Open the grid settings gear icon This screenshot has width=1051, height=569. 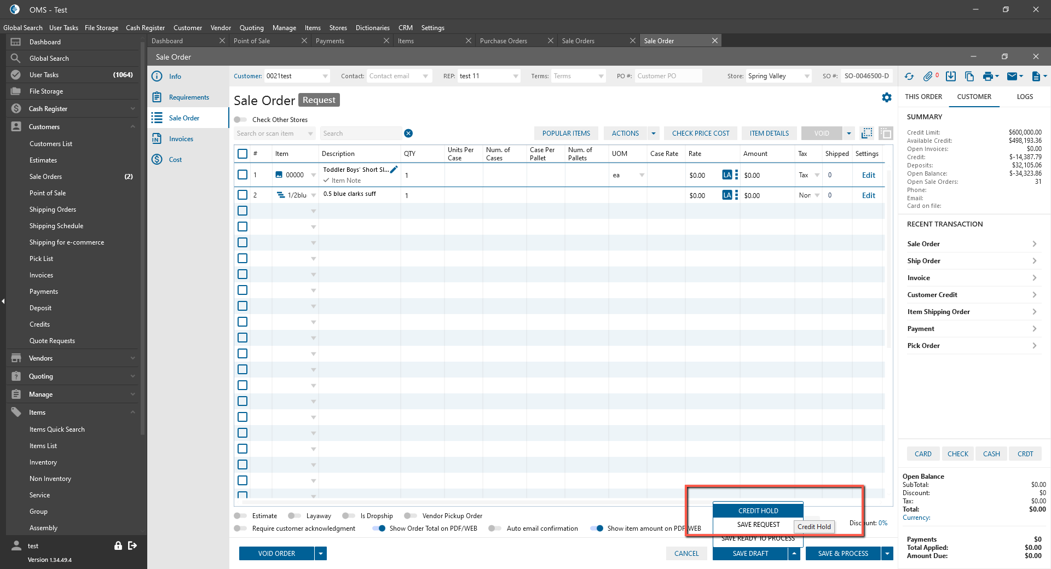coord(887,97)
